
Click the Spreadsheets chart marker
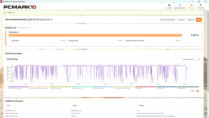pos(136,79)
